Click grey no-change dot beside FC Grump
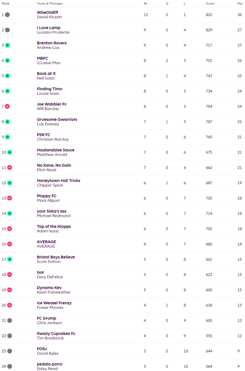This screenshot has width=245, height=371. [x=10, y=320]
